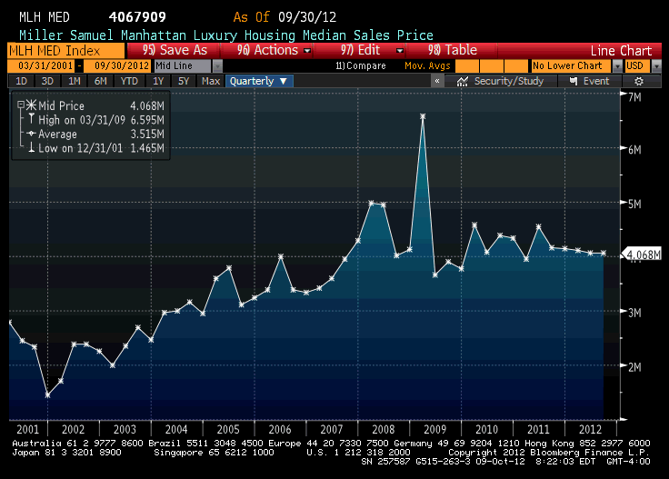This screenshot has height=479, width=669.
Task: Open the Mid Line field dropdown
Action: 216,65
